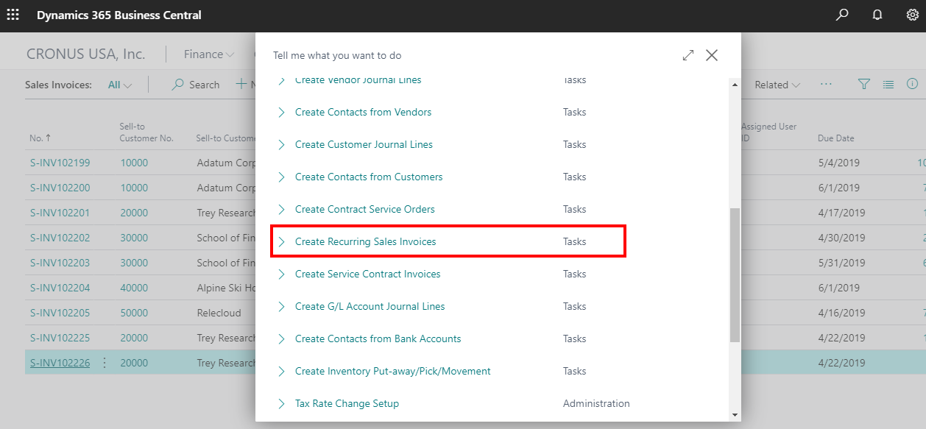Open invoice S-INV102201
This screenshot has height=429, width=926.
click(60, 213)
